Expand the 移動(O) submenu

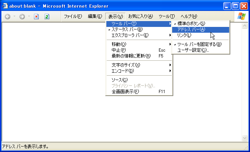(x=139, y=44)
